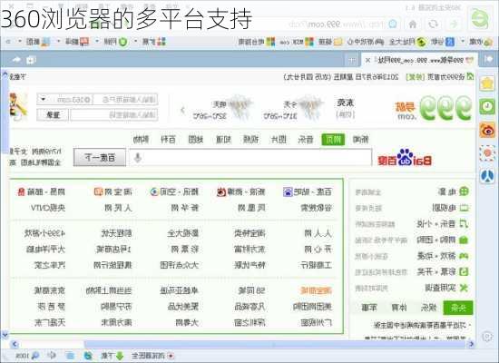This screenshot has width=499, height=363.
Task: Expand the dropdown arrow beside 翻译
Action: pos(58,42)
